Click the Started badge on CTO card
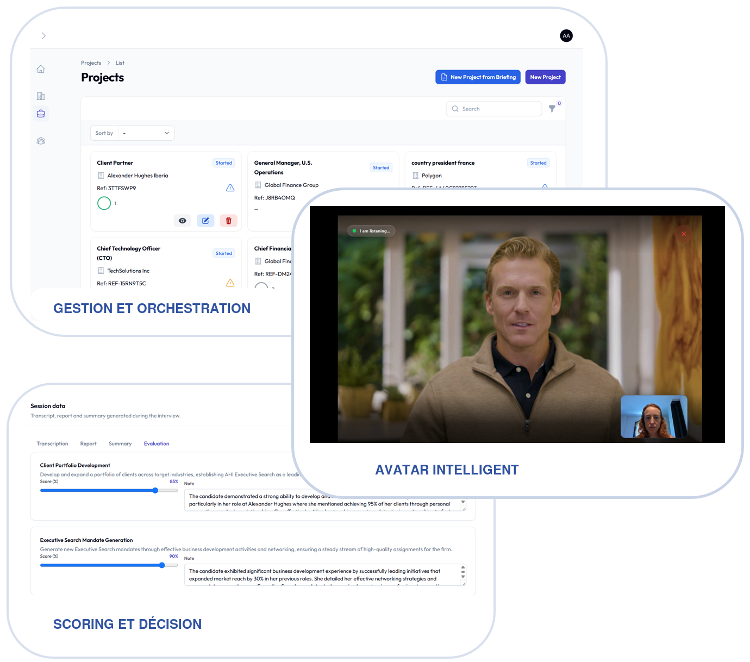 point(224,253)
